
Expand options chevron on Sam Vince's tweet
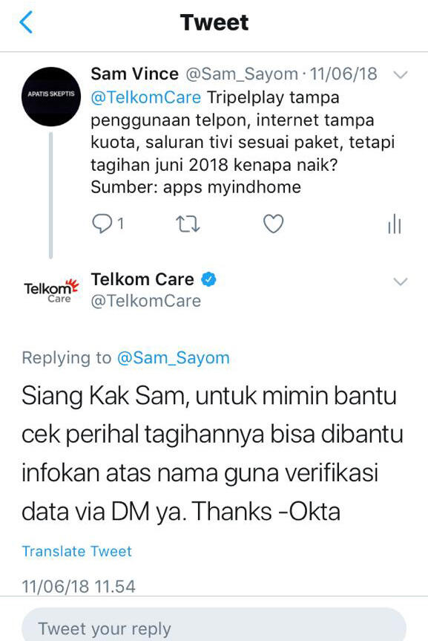click(x=401, y=75)
